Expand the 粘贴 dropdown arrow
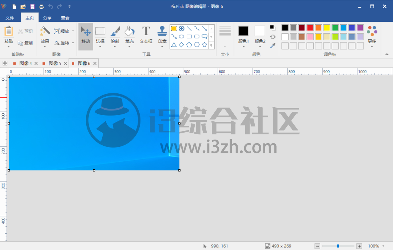The width and height of the screenshot is (393, 250). 8,47
